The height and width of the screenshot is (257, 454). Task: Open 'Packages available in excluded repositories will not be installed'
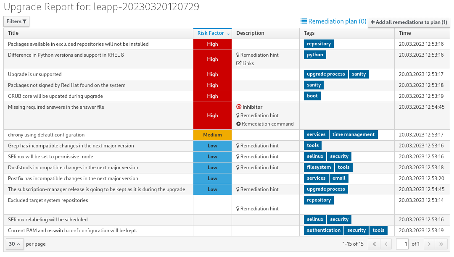[78, 44]
